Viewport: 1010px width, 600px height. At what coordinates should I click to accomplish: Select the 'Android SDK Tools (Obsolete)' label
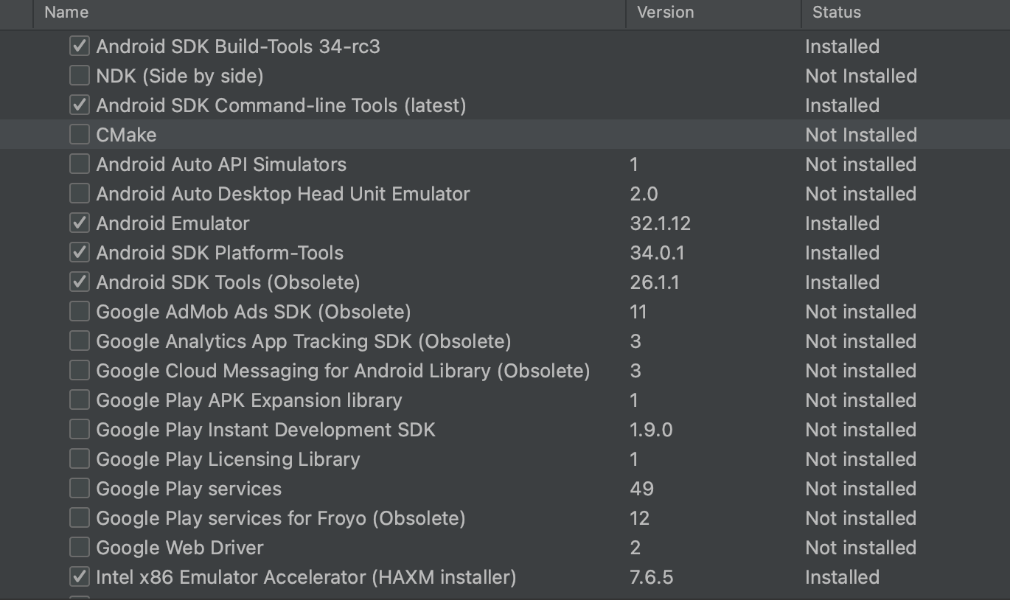pos(229,282)
